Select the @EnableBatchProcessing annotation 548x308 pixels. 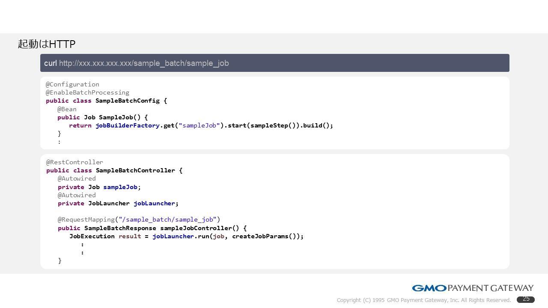(87, 92)
